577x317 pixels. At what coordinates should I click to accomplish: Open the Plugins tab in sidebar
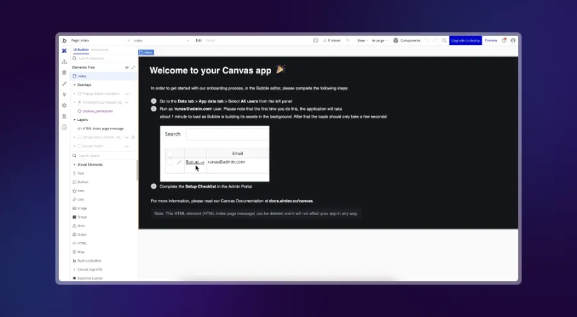[x=64, y=95]
